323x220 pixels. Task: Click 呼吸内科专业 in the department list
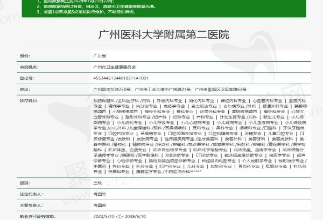point(170,101)
